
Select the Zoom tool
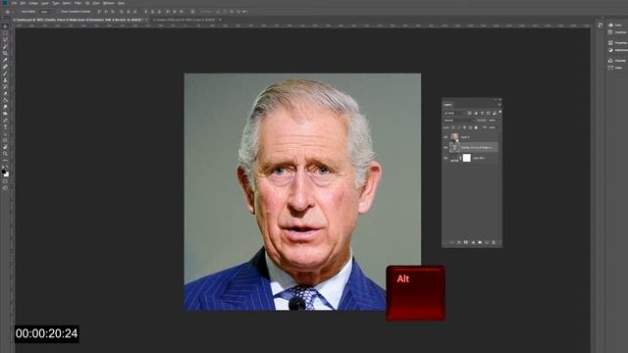coord(5,154)
